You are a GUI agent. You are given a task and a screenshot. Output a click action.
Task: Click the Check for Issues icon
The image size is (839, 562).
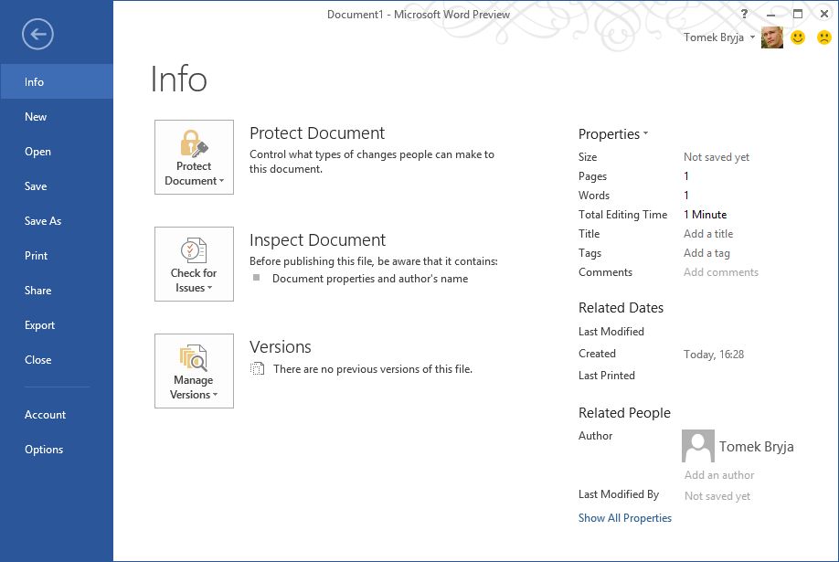(x=194, y=250)
